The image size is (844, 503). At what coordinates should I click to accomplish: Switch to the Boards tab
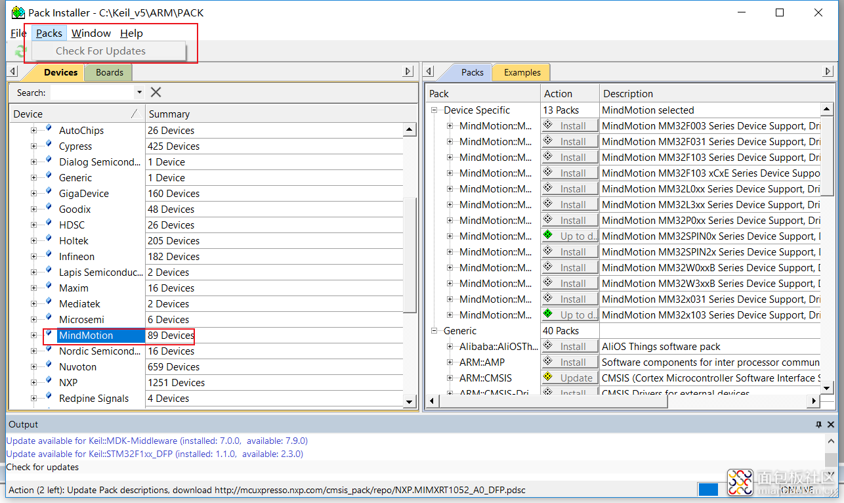109,72
